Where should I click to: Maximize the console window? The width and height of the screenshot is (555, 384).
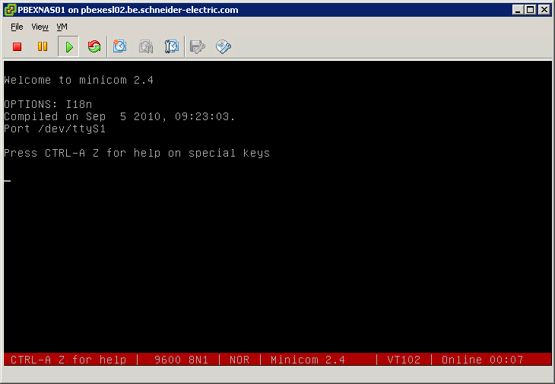tap(531, 10)
